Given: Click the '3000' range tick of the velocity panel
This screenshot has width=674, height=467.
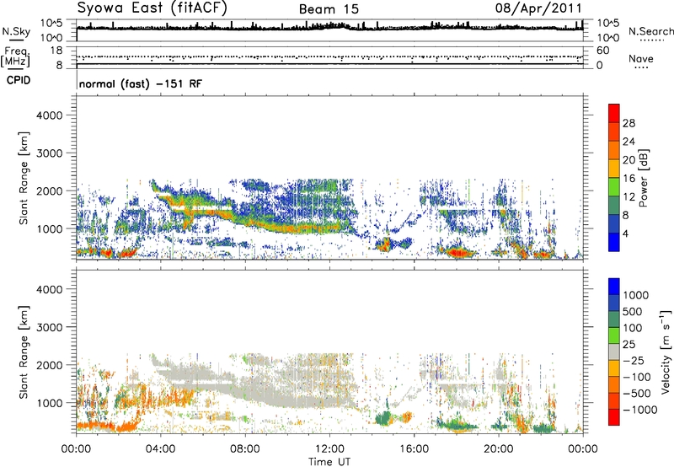Looking at the screenshot, I should 50,327.
